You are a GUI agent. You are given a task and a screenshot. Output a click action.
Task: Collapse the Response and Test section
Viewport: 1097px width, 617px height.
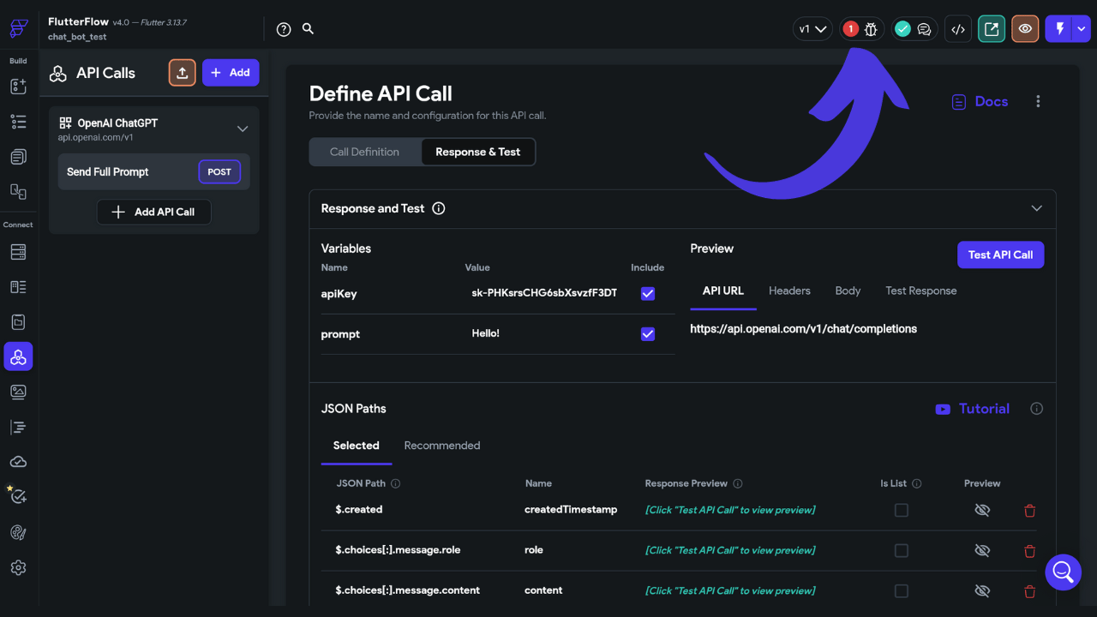coord(1037,208)
